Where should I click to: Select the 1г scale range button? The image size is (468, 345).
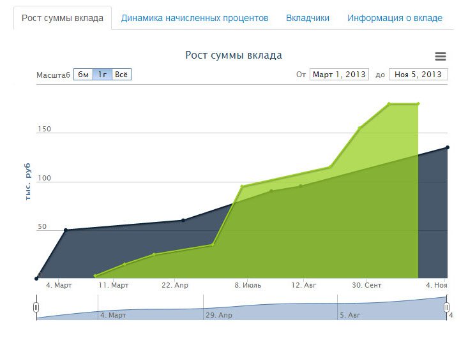pos(102,75)
